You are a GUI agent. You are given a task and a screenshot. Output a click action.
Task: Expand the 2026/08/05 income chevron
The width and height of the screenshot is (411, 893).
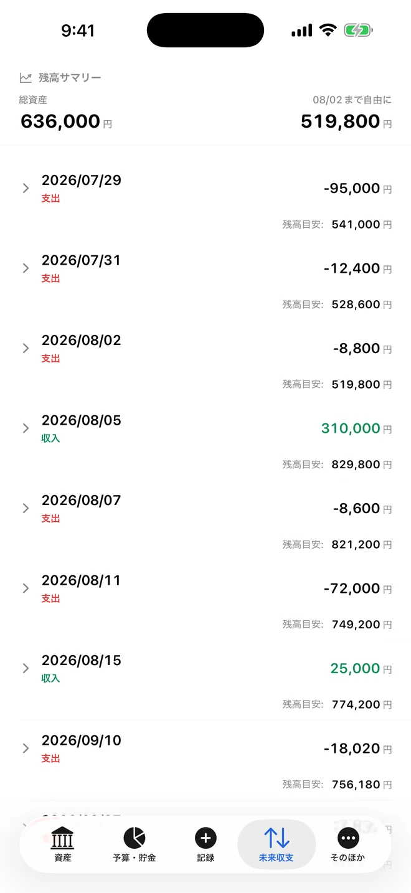pos(26,428)
